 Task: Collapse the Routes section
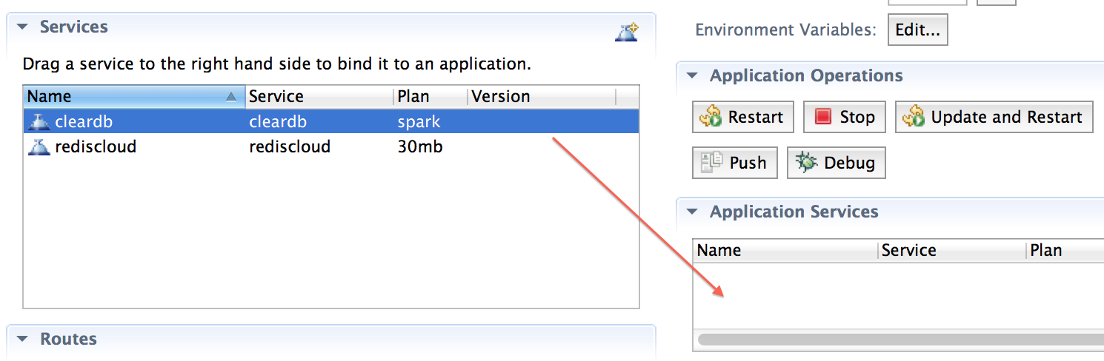22,339
